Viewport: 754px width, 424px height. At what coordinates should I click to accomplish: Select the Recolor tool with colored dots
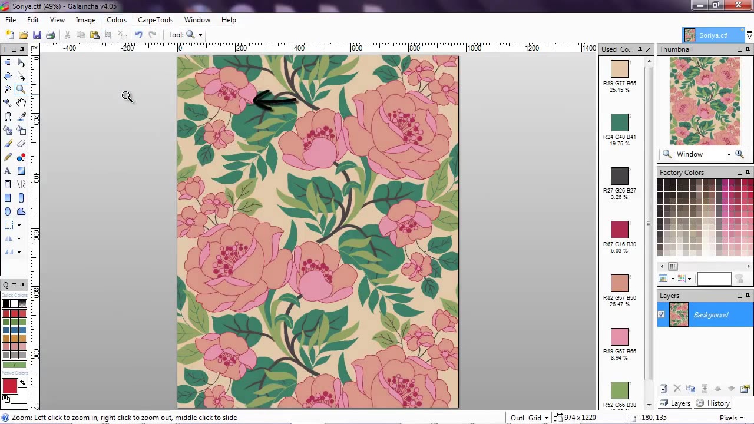[x=21, y=157]
